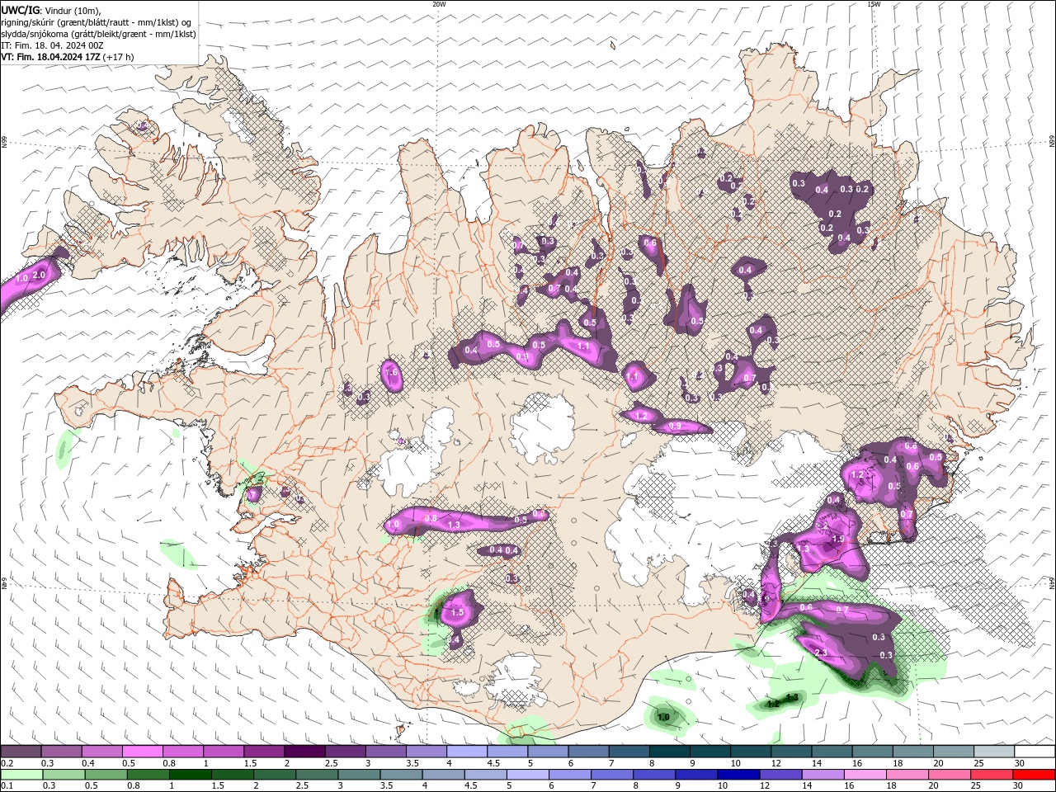Click the '0.1' label beneath the rain legend
Viewport: 1056px width, 792px height.
pyautogui.click(x=7, y=786)
